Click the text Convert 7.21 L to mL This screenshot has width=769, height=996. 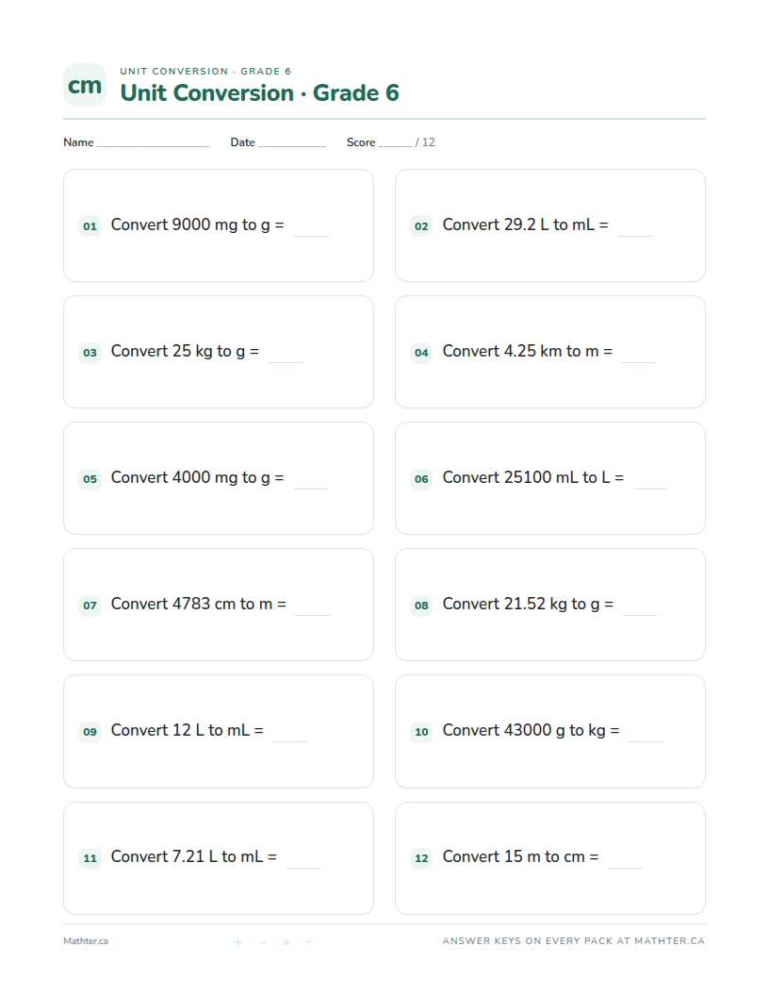[187, 857]
